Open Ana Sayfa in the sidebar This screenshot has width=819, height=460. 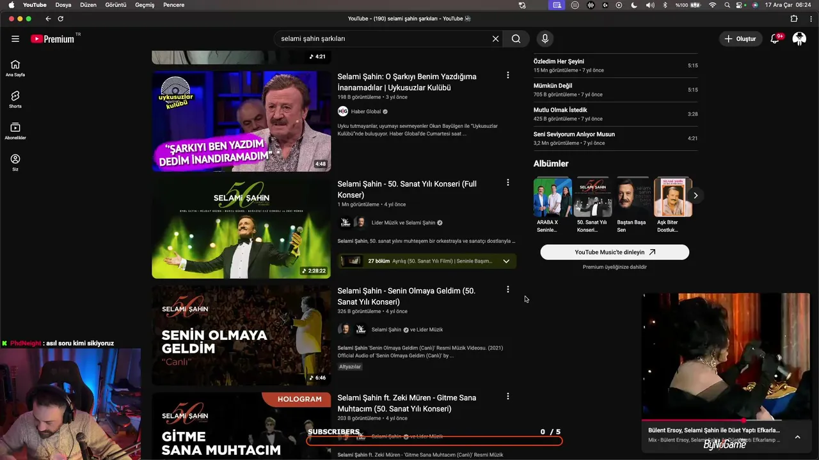pos(15,68)
